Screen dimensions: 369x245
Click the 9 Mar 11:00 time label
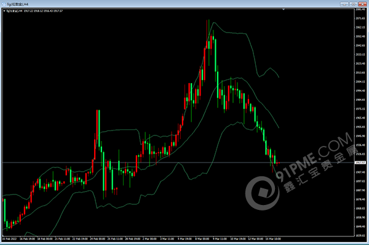tap(220, 239)
